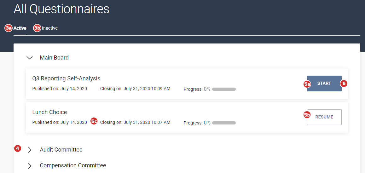Click the red 3b annotation marker
Viewport: 365px width, 173px height.
coord(37,28)
